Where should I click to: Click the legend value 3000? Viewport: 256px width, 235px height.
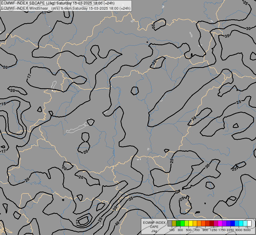pos(239,230)
